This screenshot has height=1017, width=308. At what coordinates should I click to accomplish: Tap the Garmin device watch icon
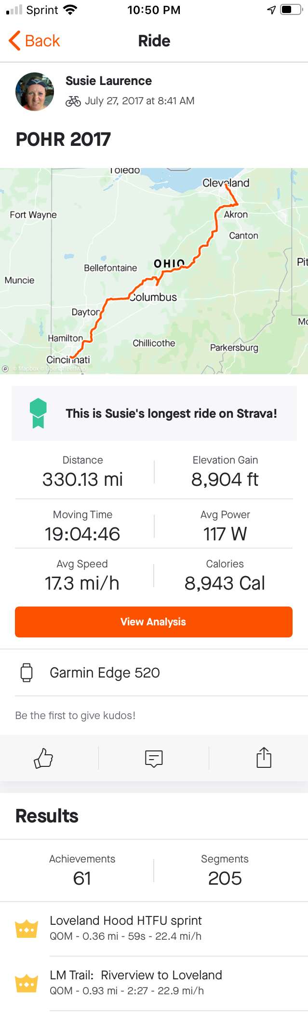pos(27,672)
